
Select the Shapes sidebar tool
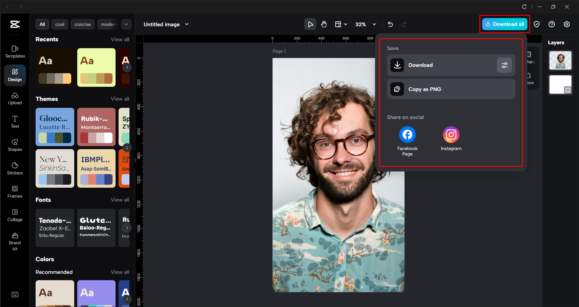pyautogui.click(x=15, y=145)
